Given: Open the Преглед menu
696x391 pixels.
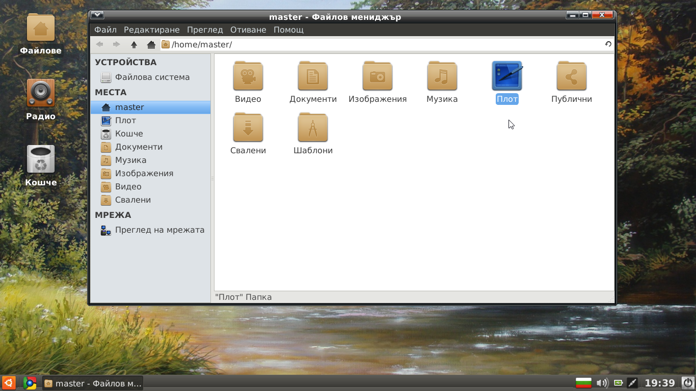Looking at the screenshot, I should 205,30.
